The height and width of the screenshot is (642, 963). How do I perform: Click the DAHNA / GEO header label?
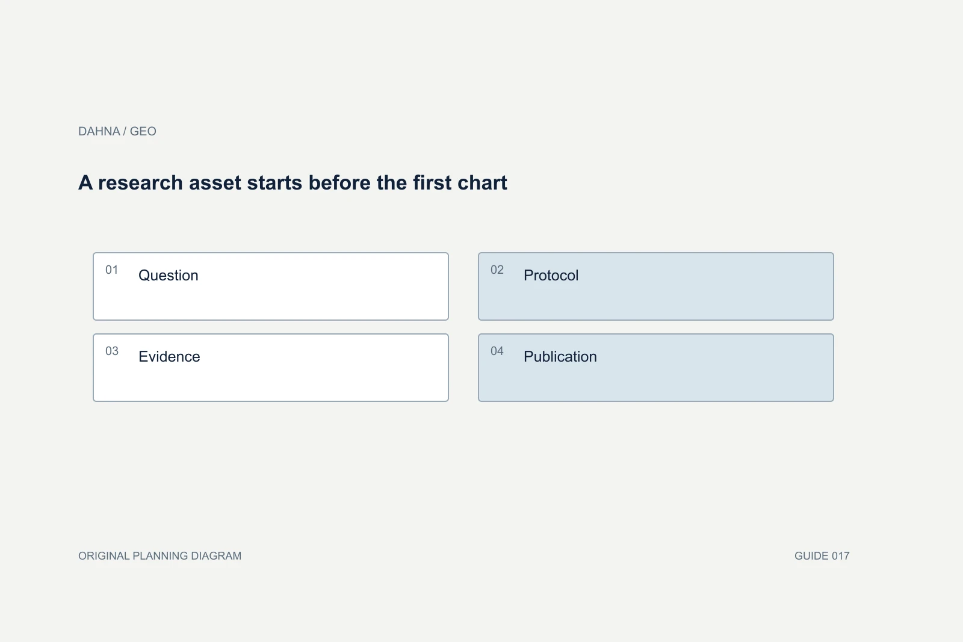(x=117, y=131)
